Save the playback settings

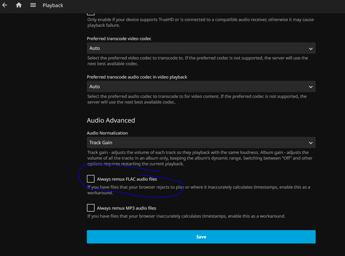[201, 237]
